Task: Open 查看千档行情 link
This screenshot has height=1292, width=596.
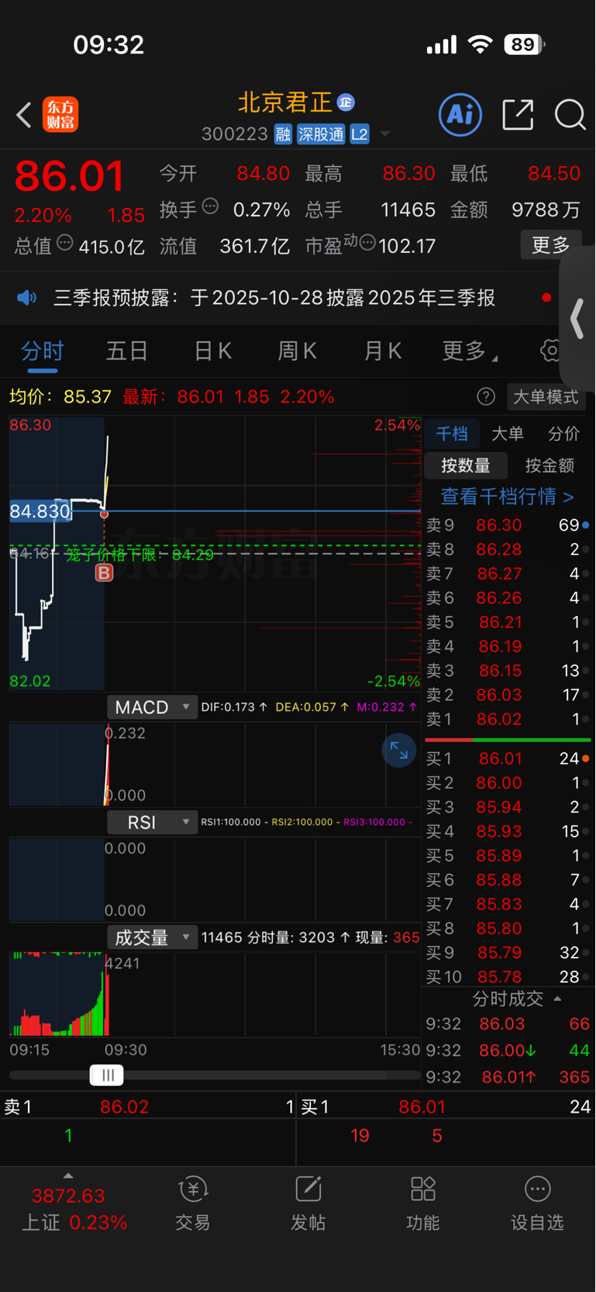Action: (x=508, y=496)
